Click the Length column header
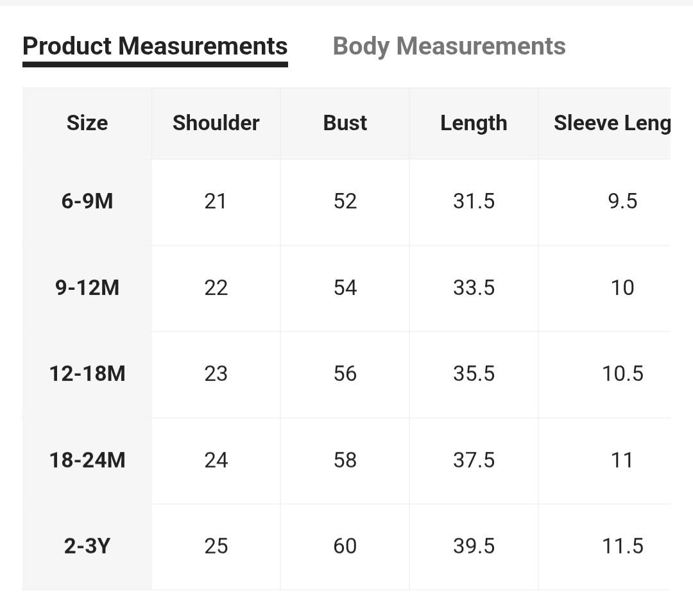 pos(474,123)
